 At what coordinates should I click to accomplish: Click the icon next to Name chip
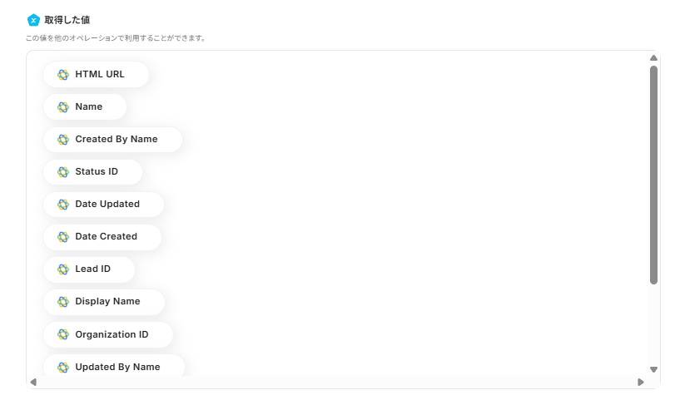point(62,106)
